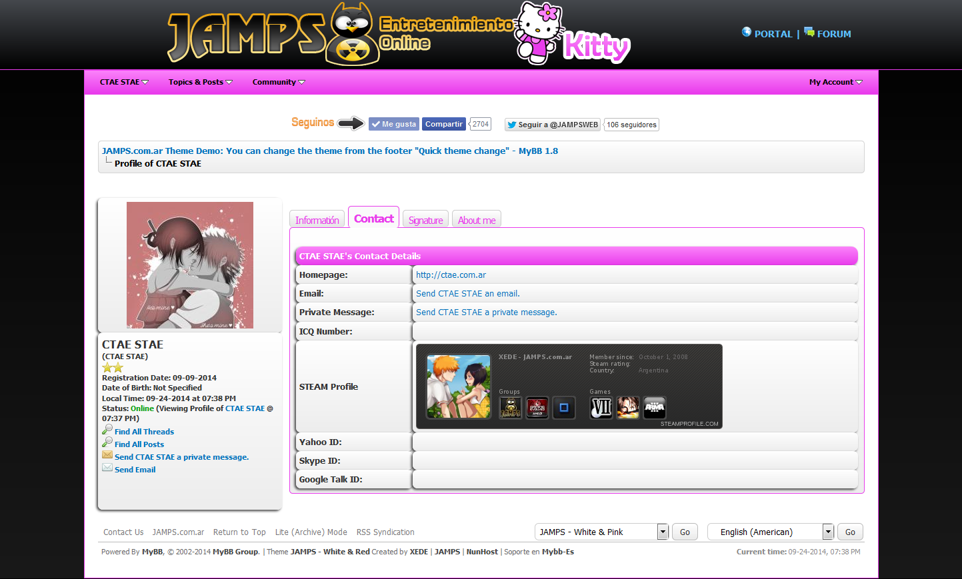Click CTAE STAE link in status line
Viewport: 962px width, 579px height.
point(245,408)
